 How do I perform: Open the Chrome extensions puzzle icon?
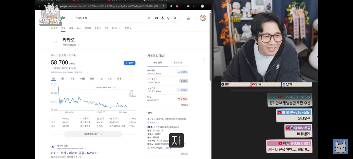tap(194, 6)
